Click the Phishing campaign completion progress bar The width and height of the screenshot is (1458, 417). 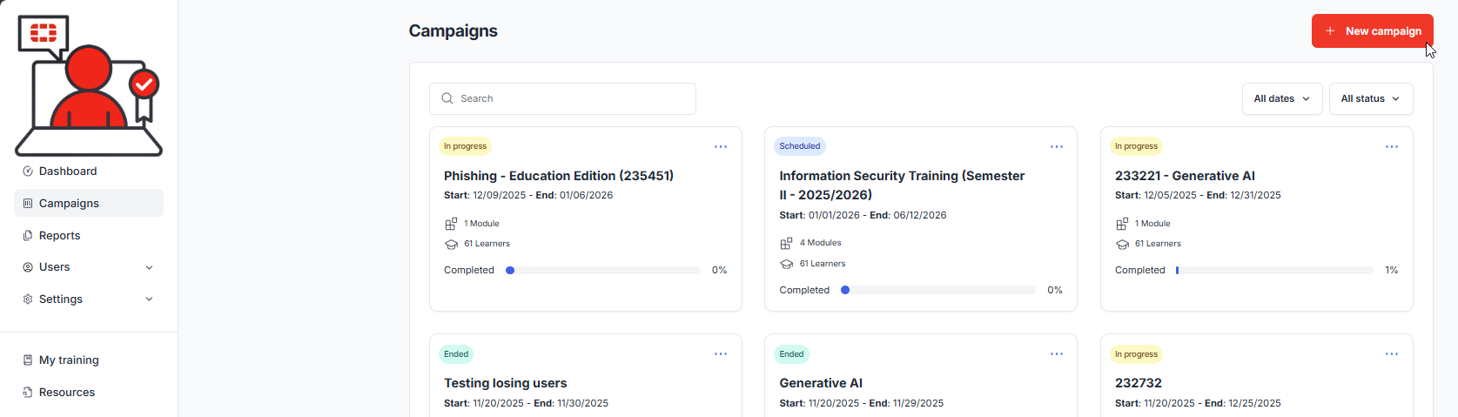[603, 270]
